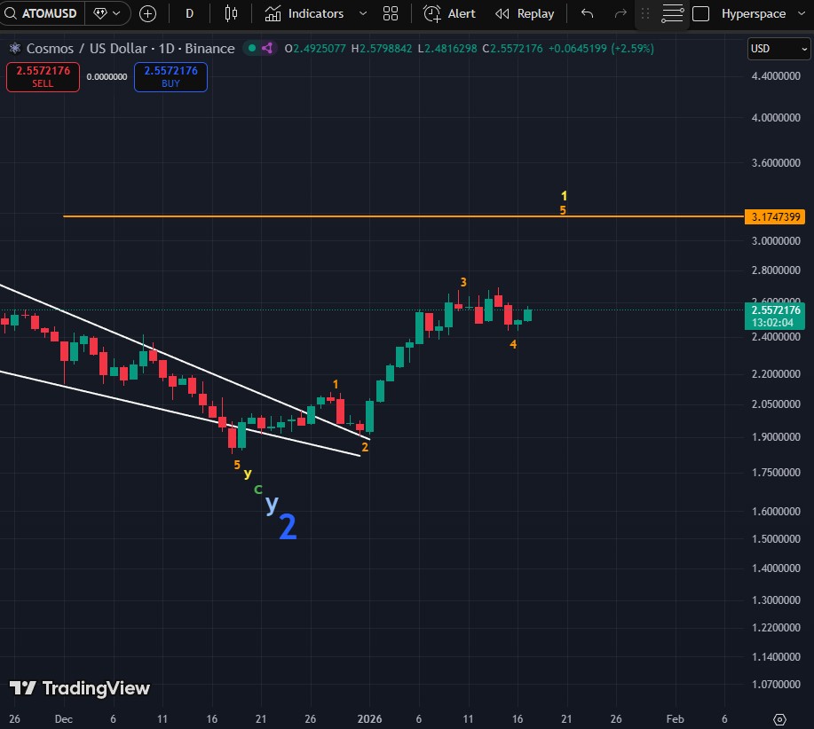Start bar Replay mode

click(525, 13)
